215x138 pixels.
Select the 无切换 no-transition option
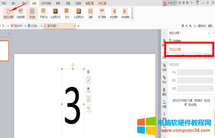[32, 13]
